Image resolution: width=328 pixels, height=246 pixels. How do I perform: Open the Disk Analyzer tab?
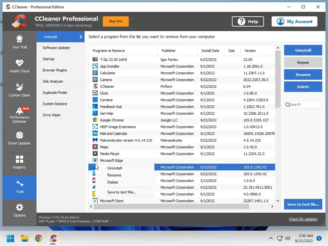coord(61,81)
